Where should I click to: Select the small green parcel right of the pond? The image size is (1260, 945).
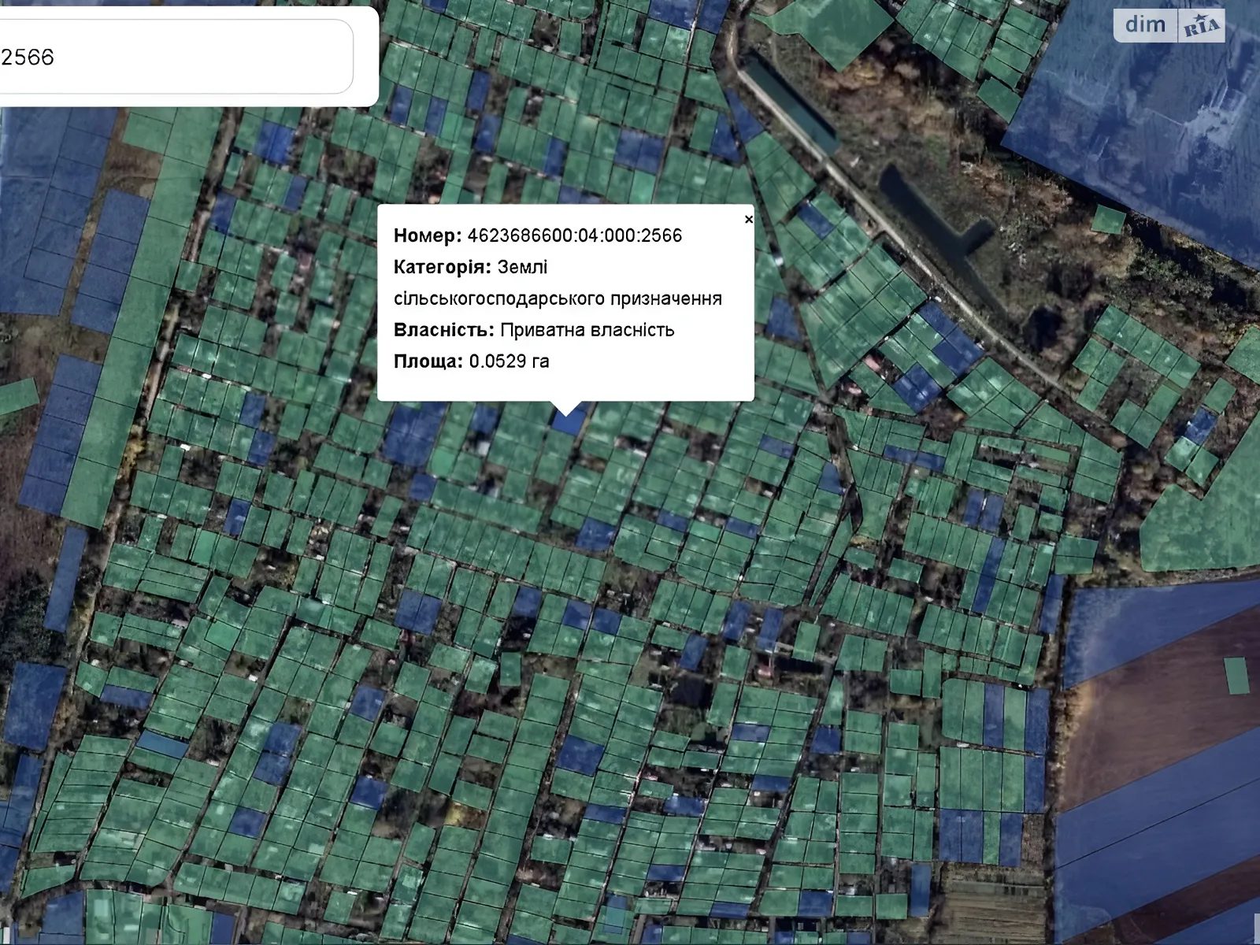(x=1108, y=220)
